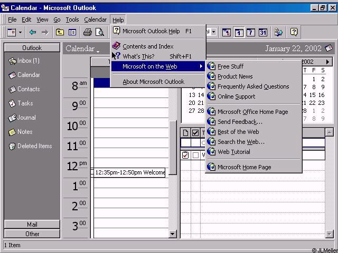Click the Other group button
Image resolution: width=338 pixels, height=253 pixels.
point(32,233)
